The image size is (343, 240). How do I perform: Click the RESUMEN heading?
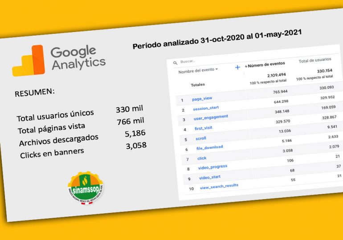[x=35, y=92]
